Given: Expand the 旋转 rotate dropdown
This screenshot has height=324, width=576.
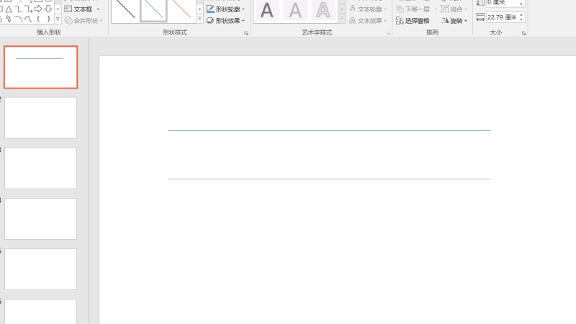Looking at the screenshot, I should click(x=454, y=21).
